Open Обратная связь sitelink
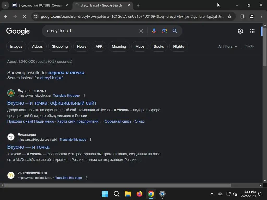Viewport: 267px width, 200px height. click(x=118, y=121)
